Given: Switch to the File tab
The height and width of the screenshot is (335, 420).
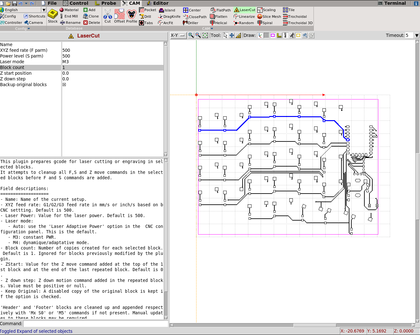Looking at the screenshot, I should pyautogui.click(x=49, y=3).
